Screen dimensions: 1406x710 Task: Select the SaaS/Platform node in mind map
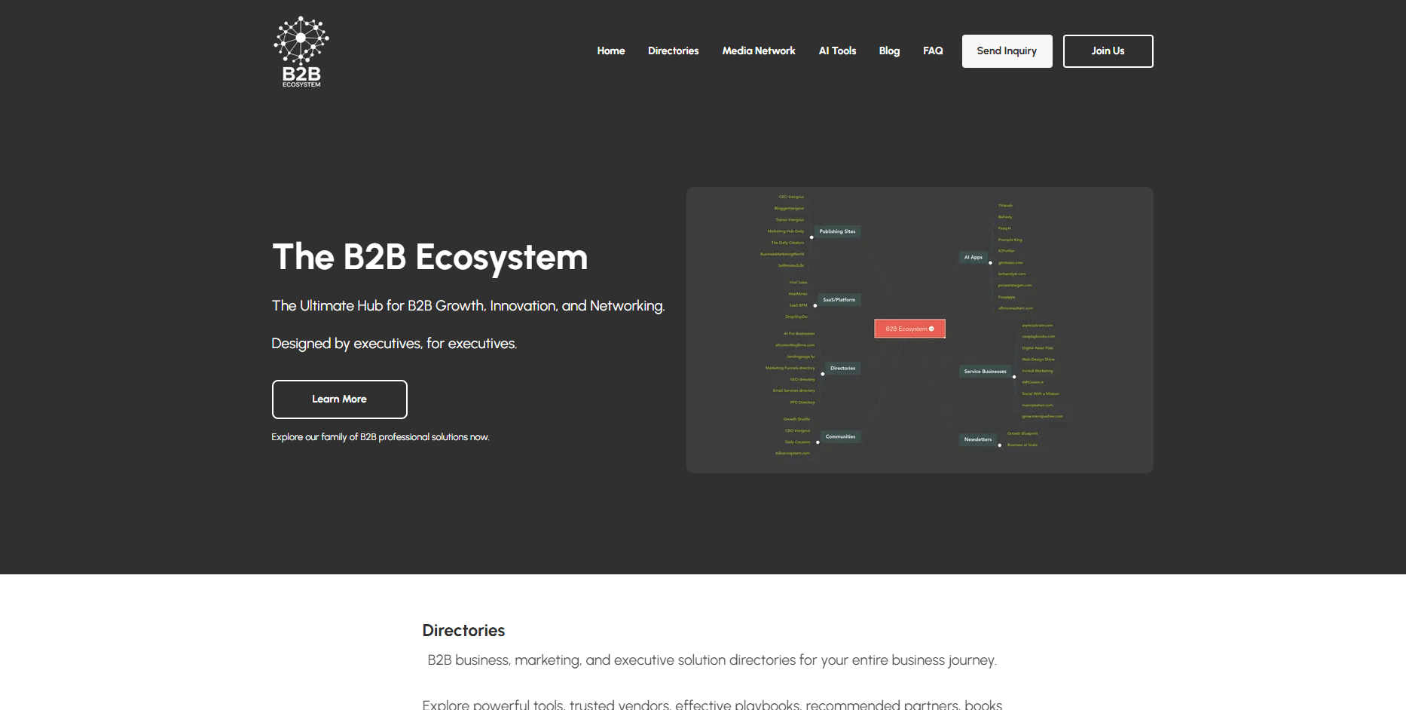click(839, 300)
